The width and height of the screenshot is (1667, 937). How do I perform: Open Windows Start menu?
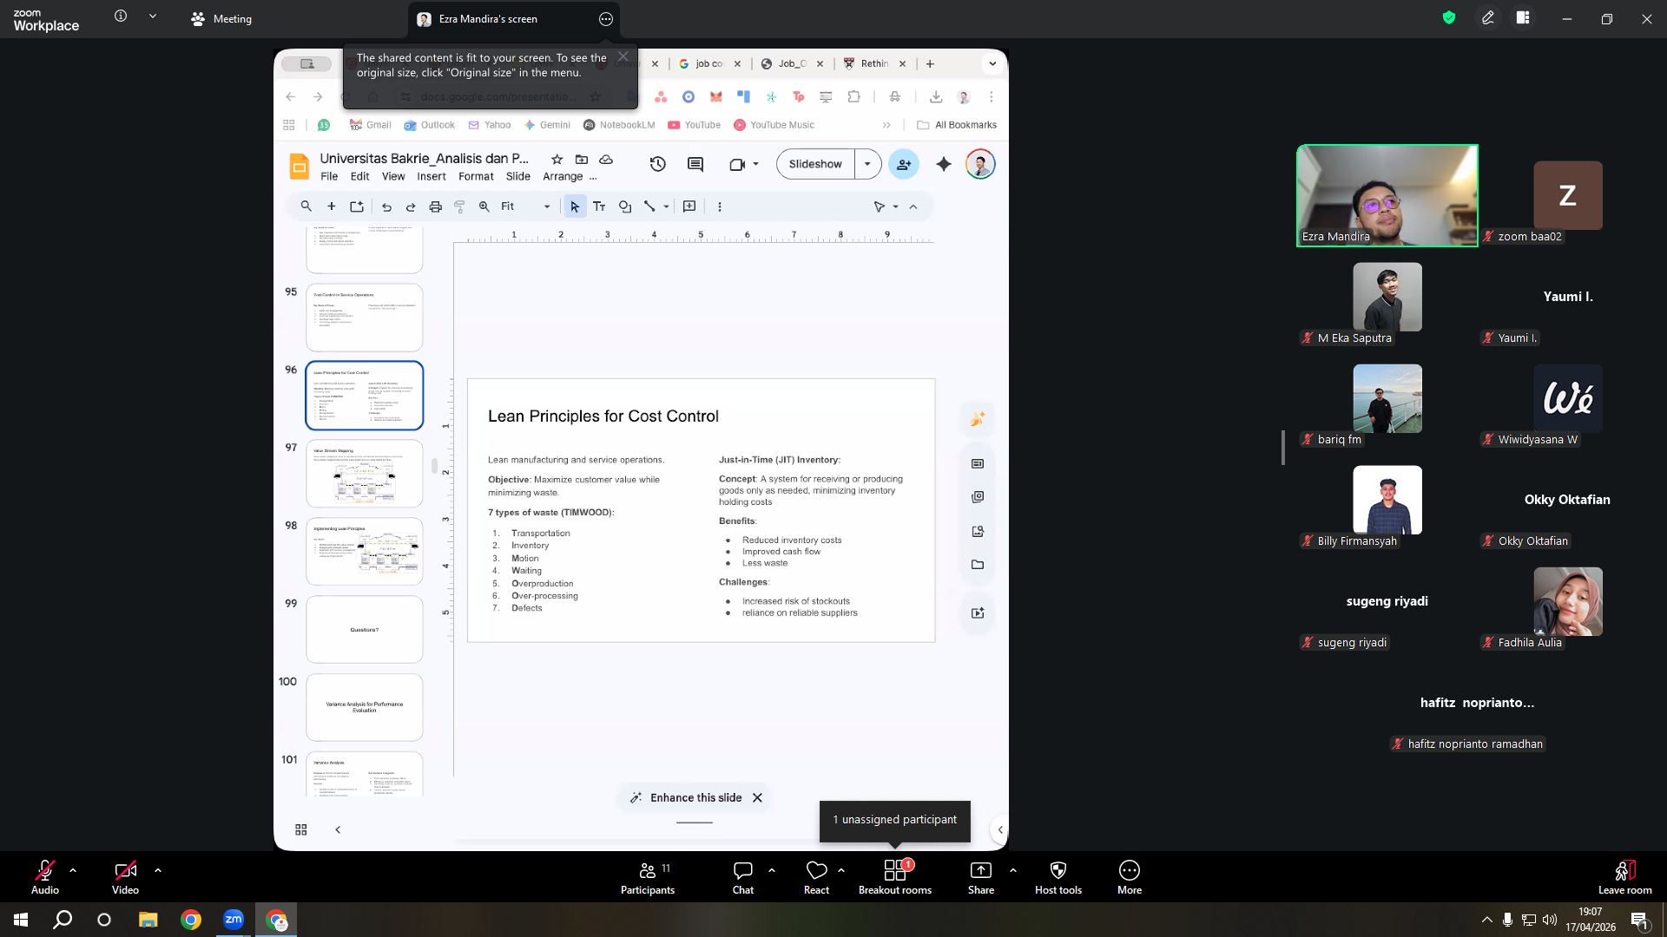pyautogui.click(x=21, y=920)
